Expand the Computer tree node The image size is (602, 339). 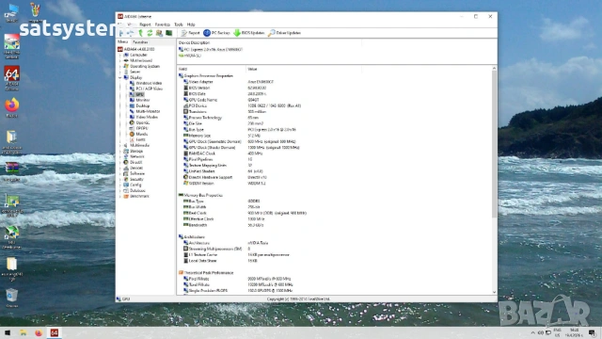coord(119,55)
